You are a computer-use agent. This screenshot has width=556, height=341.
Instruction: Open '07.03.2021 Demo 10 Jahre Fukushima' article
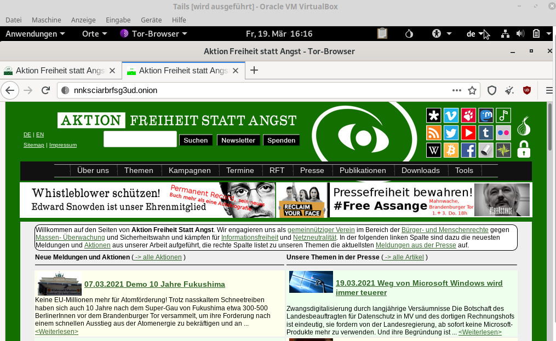click(154, 284)
